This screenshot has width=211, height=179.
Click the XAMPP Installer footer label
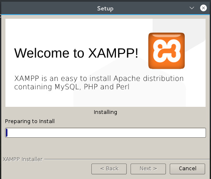23,159
